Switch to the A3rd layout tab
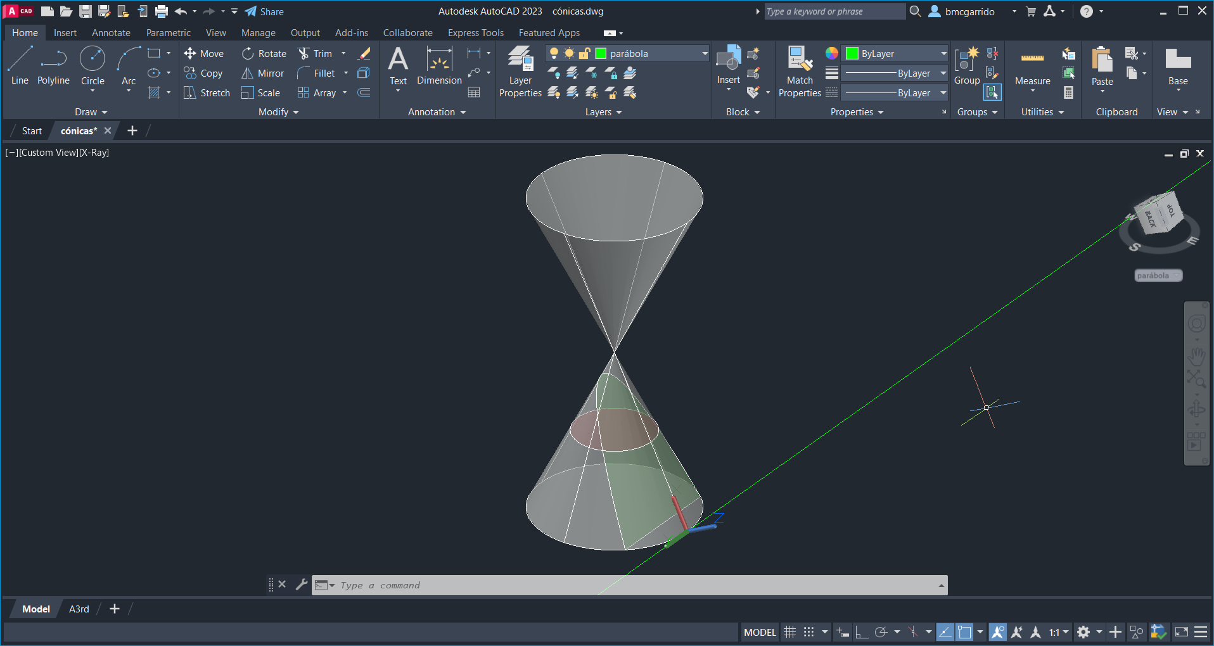1214x646 pixels. click(x=79, y=609)
